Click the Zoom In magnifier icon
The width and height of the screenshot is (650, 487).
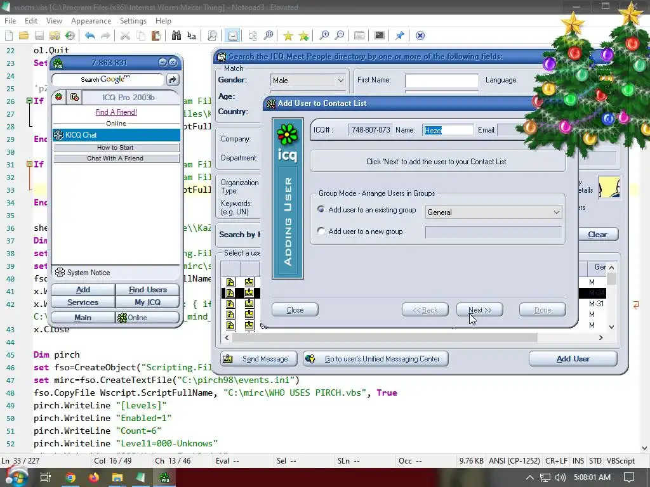tap(324, 36)
